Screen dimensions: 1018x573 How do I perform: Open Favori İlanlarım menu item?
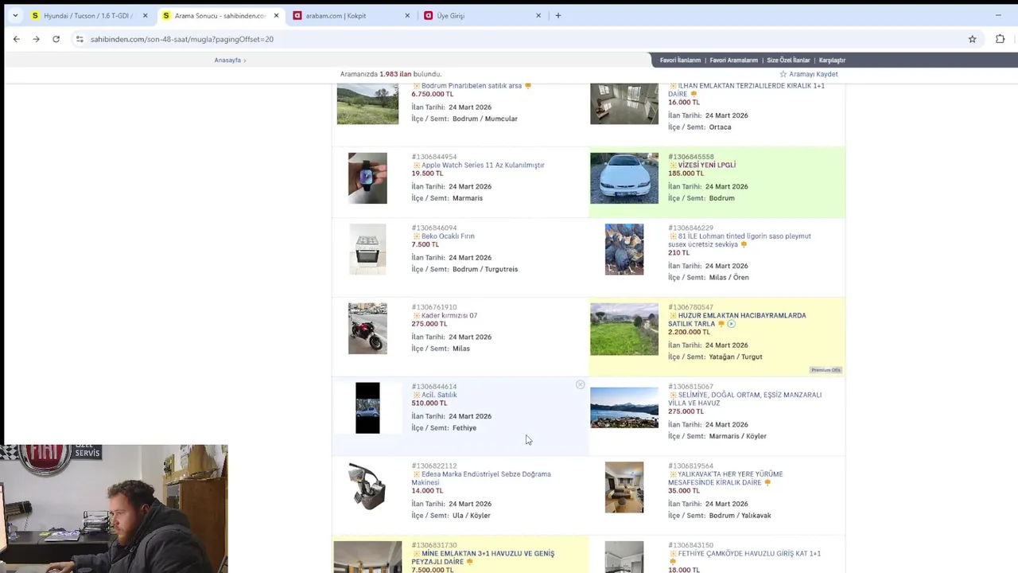(x=680, y=60)
